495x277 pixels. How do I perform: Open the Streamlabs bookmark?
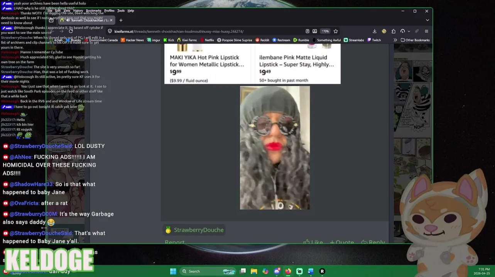pos(354,40)
